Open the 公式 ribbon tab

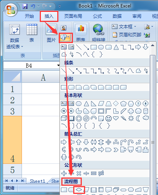[x=97, y=16]
